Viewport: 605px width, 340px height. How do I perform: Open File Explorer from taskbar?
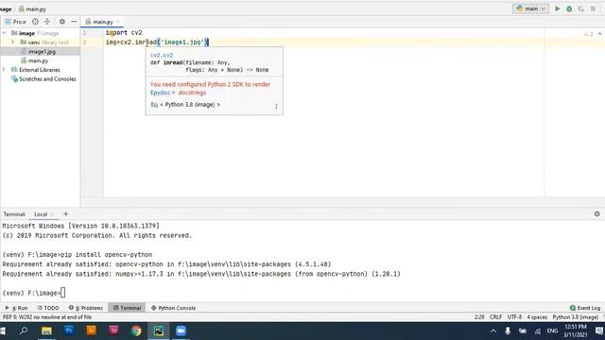pos(46,331)
